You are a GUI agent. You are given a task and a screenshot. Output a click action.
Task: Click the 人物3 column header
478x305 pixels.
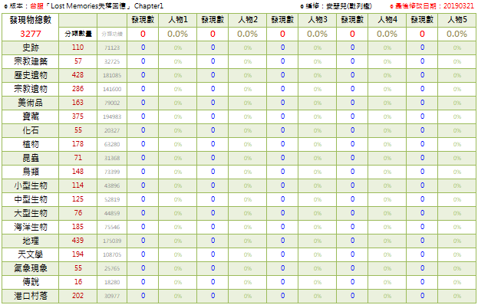point(318,20)
